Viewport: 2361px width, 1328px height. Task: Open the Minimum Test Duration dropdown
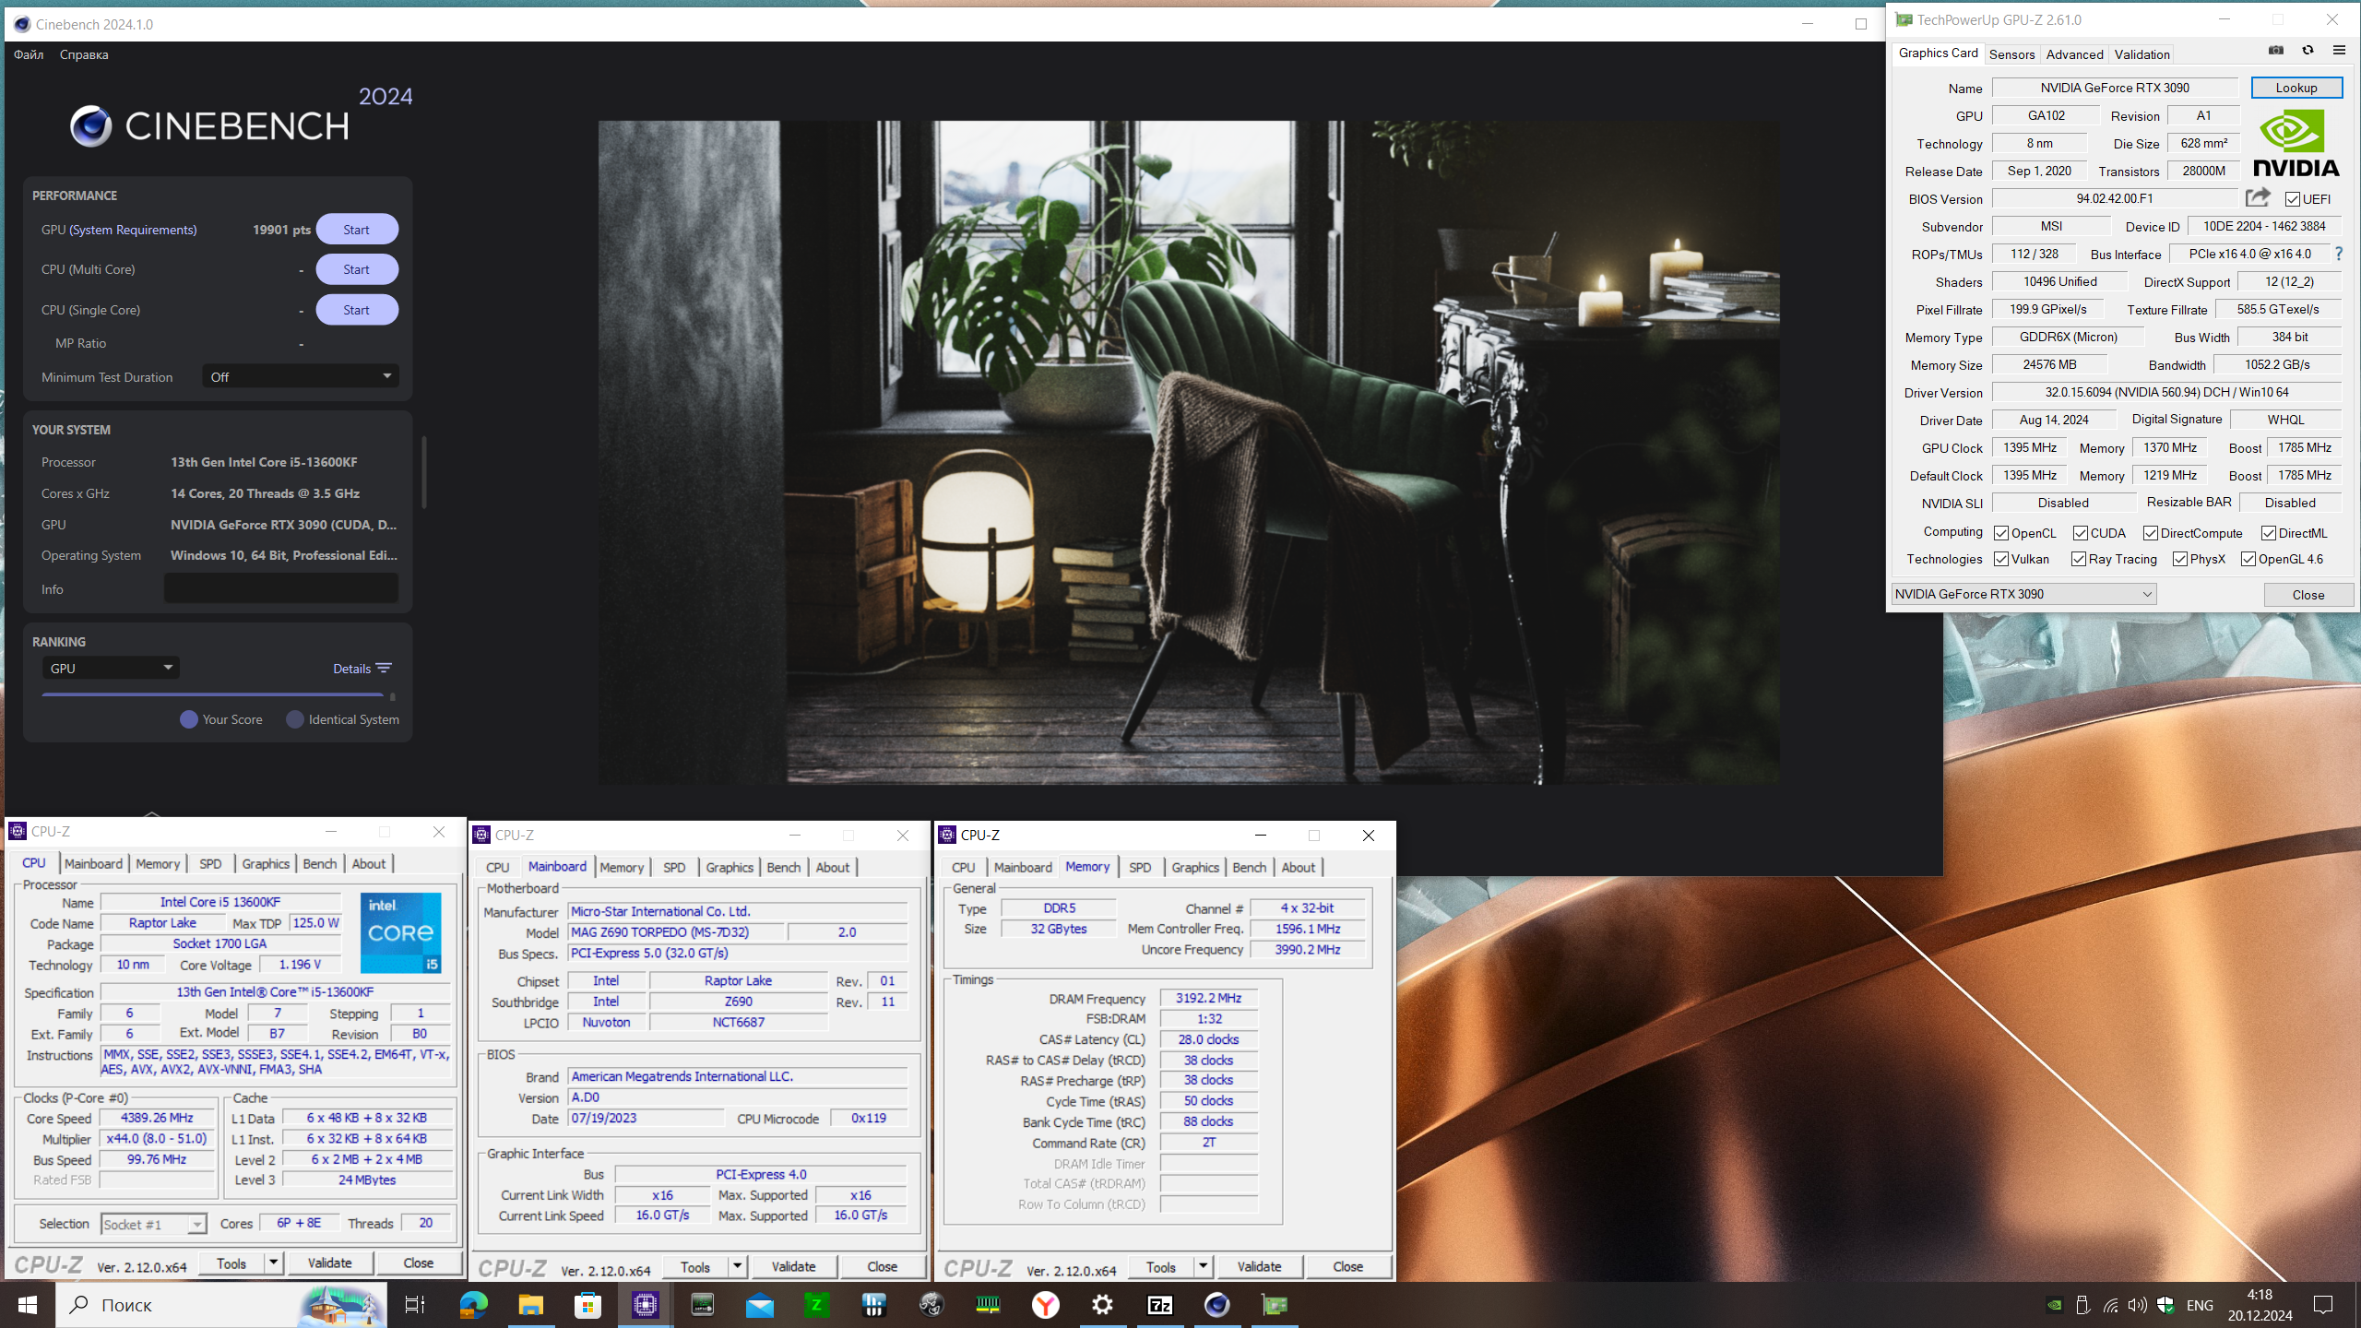(301, 376)
